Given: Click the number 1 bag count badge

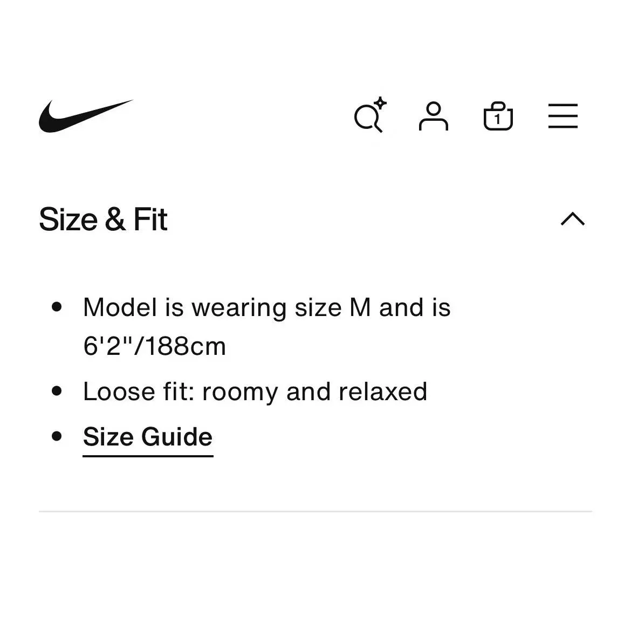Looking at the screenshot, I should point(498,119).
